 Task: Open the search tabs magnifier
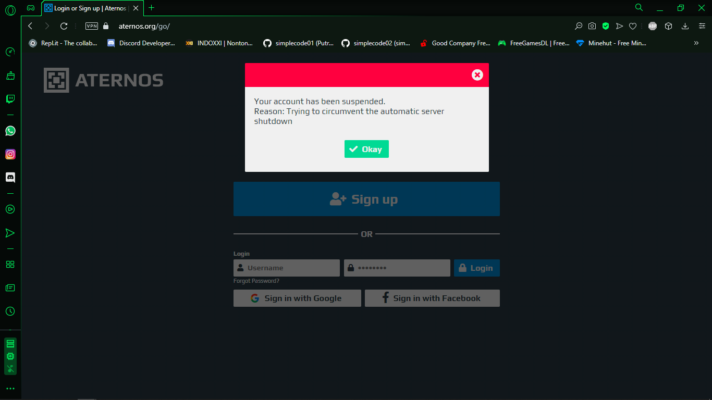click(x=639, y=8)
